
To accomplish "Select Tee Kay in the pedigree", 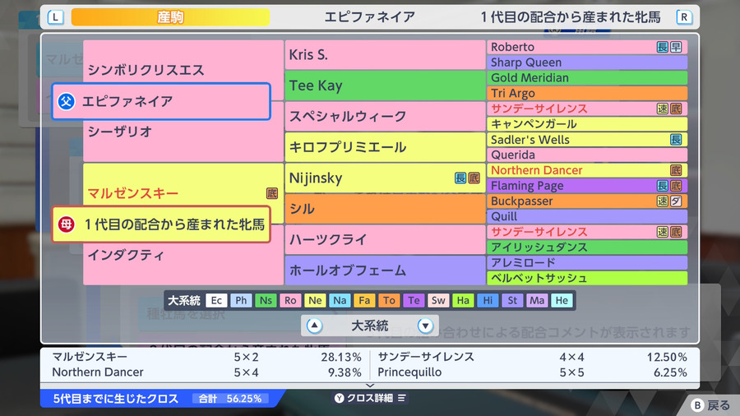I will (x=385, y=86).
